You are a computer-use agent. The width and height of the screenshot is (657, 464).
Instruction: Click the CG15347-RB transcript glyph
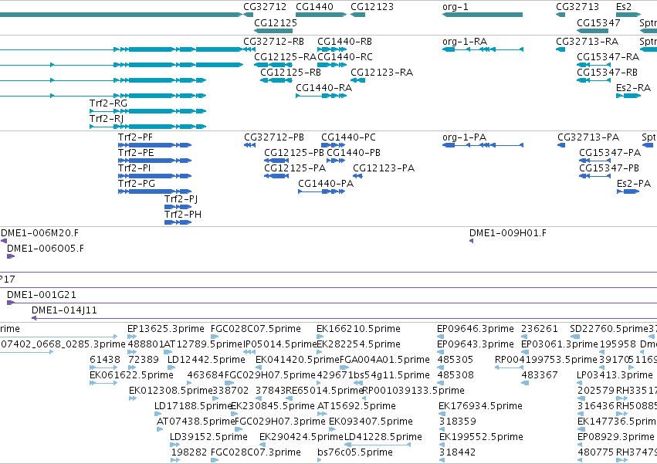pos(594,80)
